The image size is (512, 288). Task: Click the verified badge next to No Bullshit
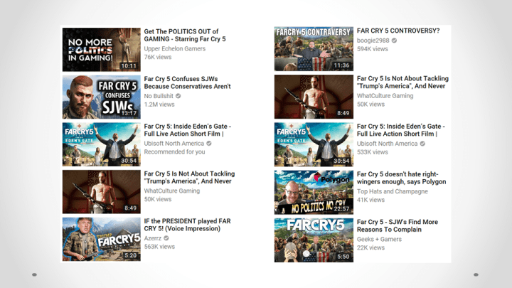[x=178, y=96]
